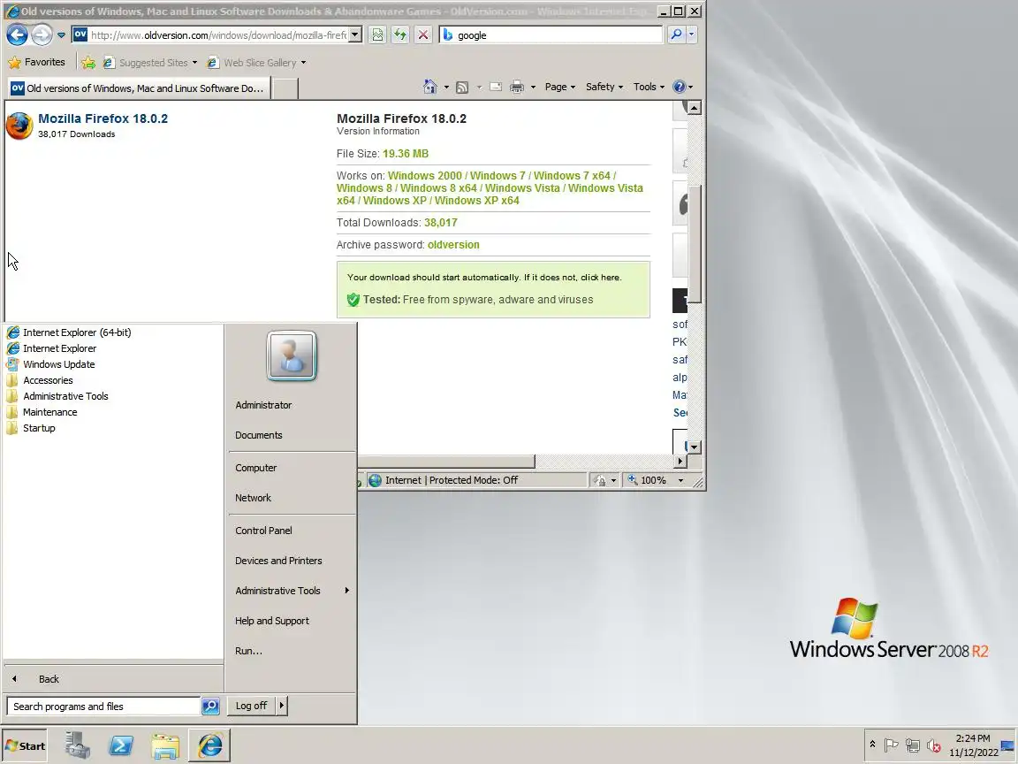This screenshot has width=1018, height=764.
Task: Open the recent pages dropdown arrow
Action: 61,35
